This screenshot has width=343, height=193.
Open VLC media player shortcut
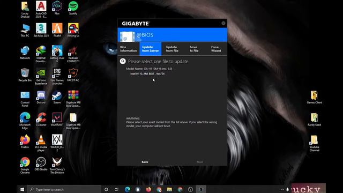click(41, 143)
